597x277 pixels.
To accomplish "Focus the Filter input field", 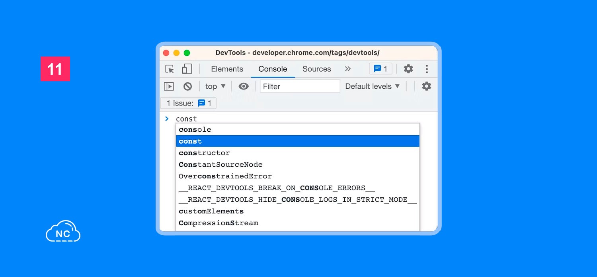I will 300,86.
